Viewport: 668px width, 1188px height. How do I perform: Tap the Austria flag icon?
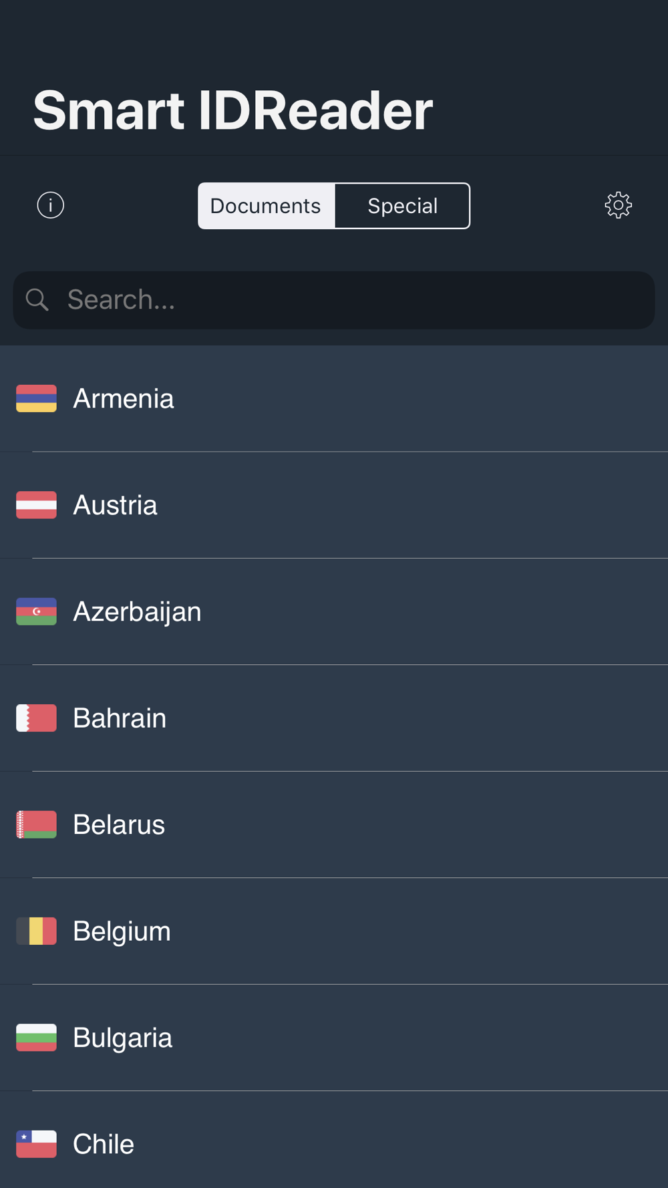[36, 505]
